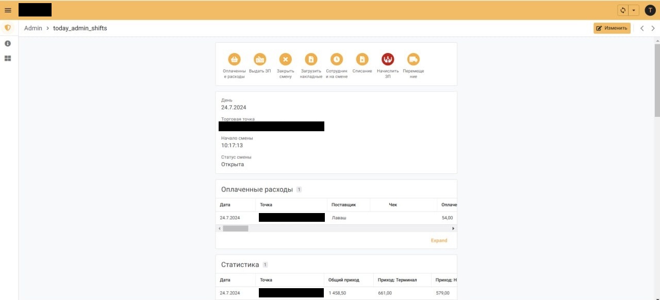Image resolution: width=660 pixels, height=300 pixels.
Task: Click the Перемещение truck icon
Action: [x=414, y=59]
